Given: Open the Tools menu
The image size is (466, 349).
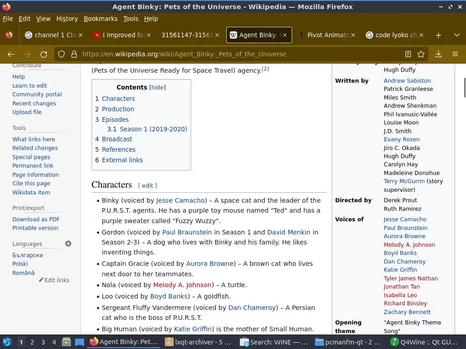Looking at the screenshot, I should [x=131, y=19].
